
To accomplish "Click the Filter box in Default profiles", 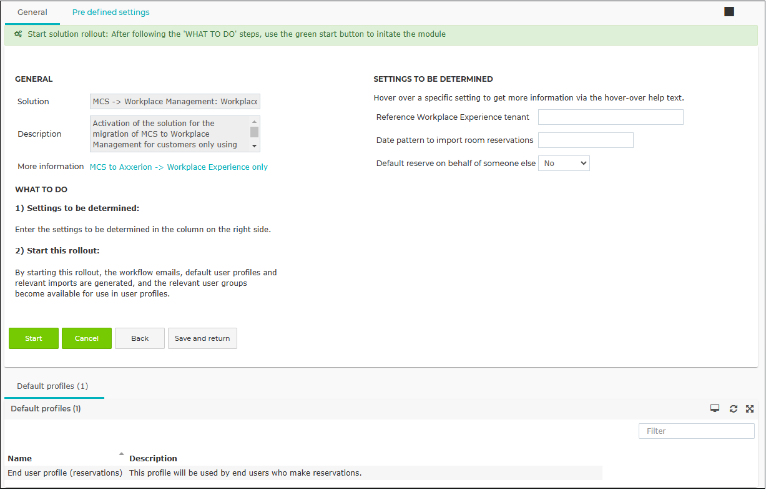I will (x=697, y=431).
